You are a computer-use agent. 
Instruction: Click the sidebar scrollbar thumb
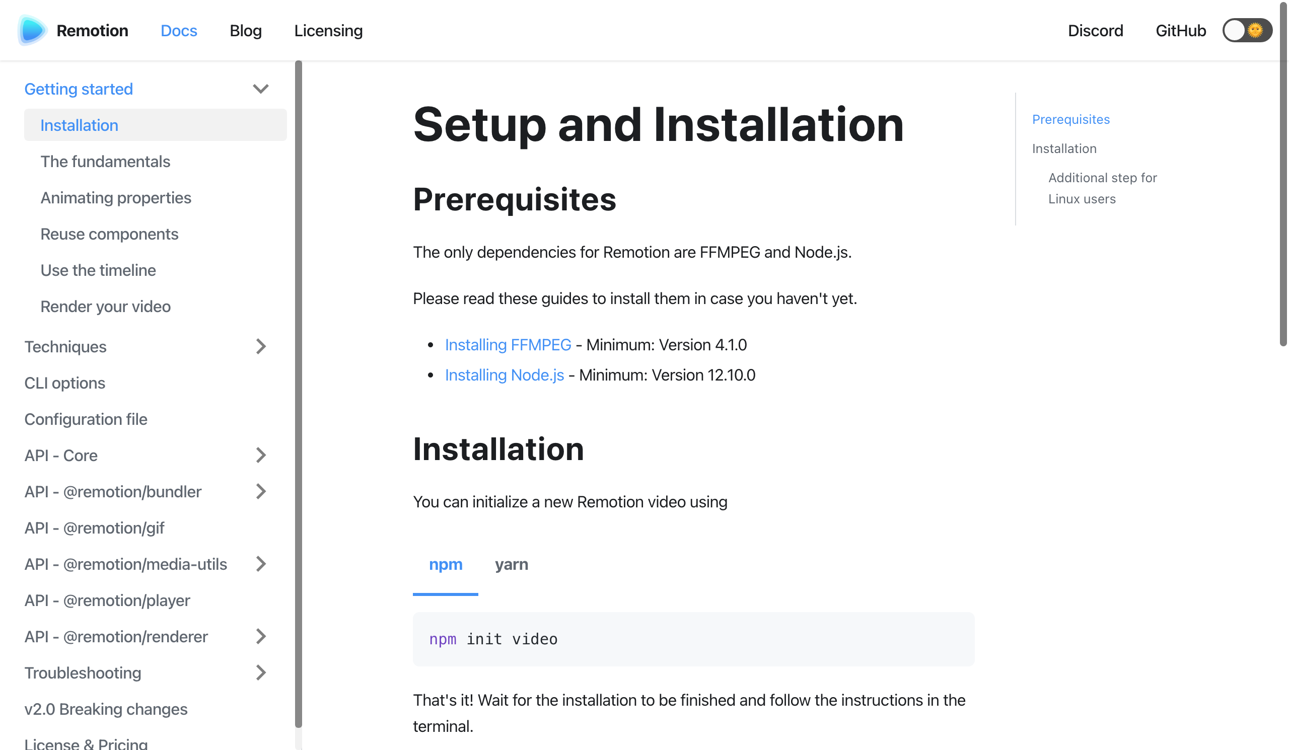coord(299,394)
